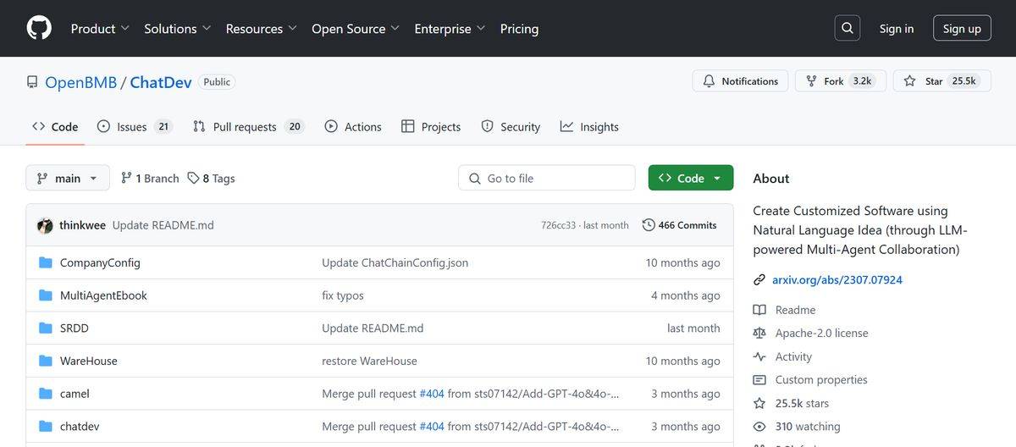
Task: Click the Insights graph icon
Action: (x=566, y=126)
